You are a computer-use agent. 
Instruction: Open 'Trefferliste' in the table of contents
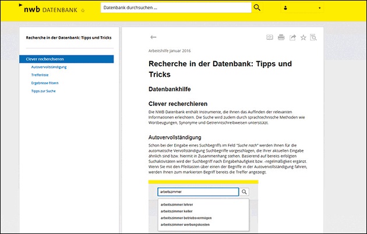[x=40, y=75]
